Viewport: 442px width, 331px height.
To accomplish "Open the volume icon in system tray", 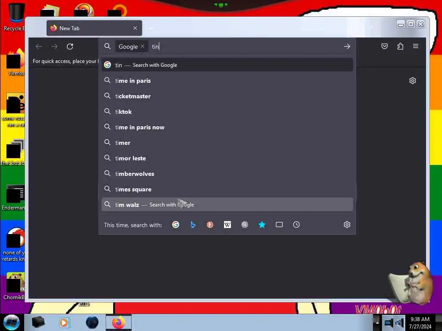I will [x=399, y=322].
